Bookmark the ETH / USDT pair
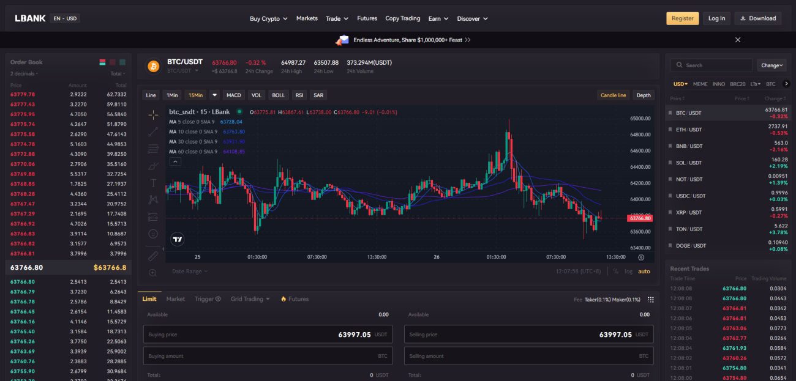 pyautogui.click(x=670, y=130)
